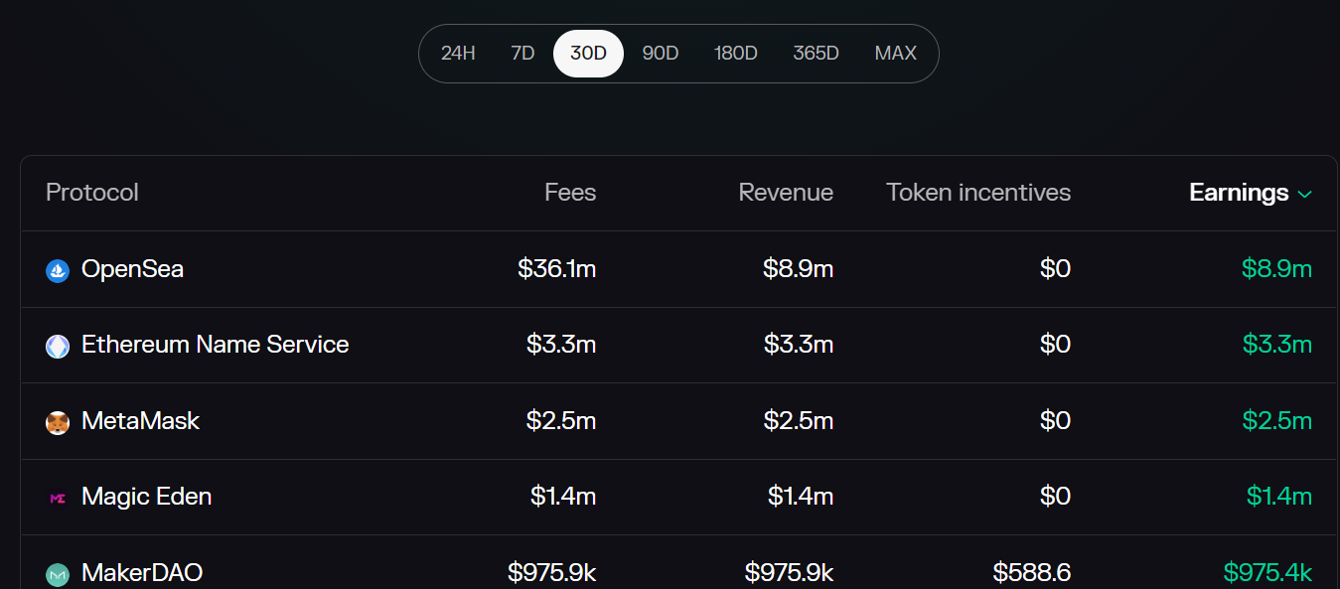This screenshot has width=1340, height=589.
Task: Open the Magic Eden protocol link
Action: pyautogui.click(x=146, y=497)
